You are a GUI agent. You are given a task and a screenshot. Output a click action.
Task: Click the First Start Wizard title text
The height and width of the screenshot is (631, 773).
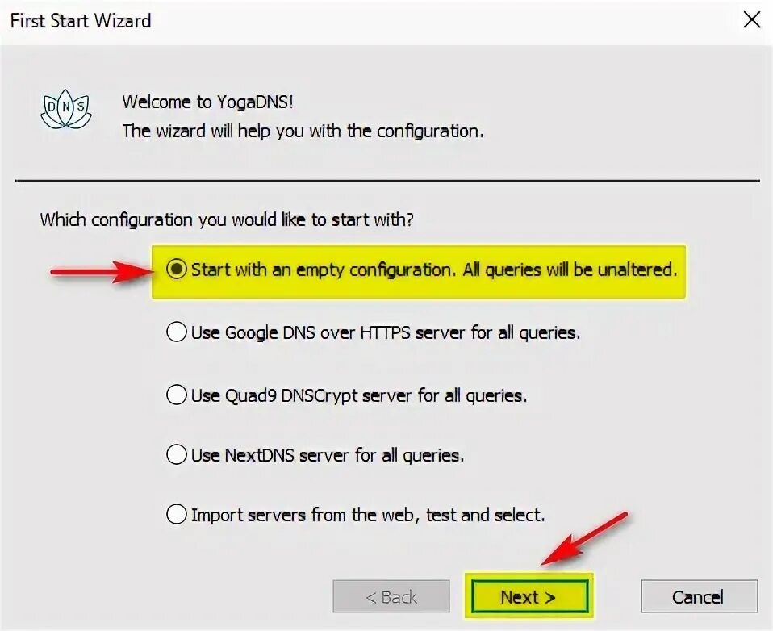pos(81,21)
